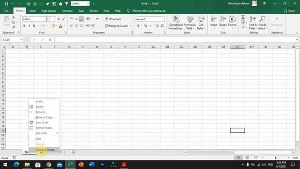
Task: Click Tell me what you want to do
Action: (149, 11)
